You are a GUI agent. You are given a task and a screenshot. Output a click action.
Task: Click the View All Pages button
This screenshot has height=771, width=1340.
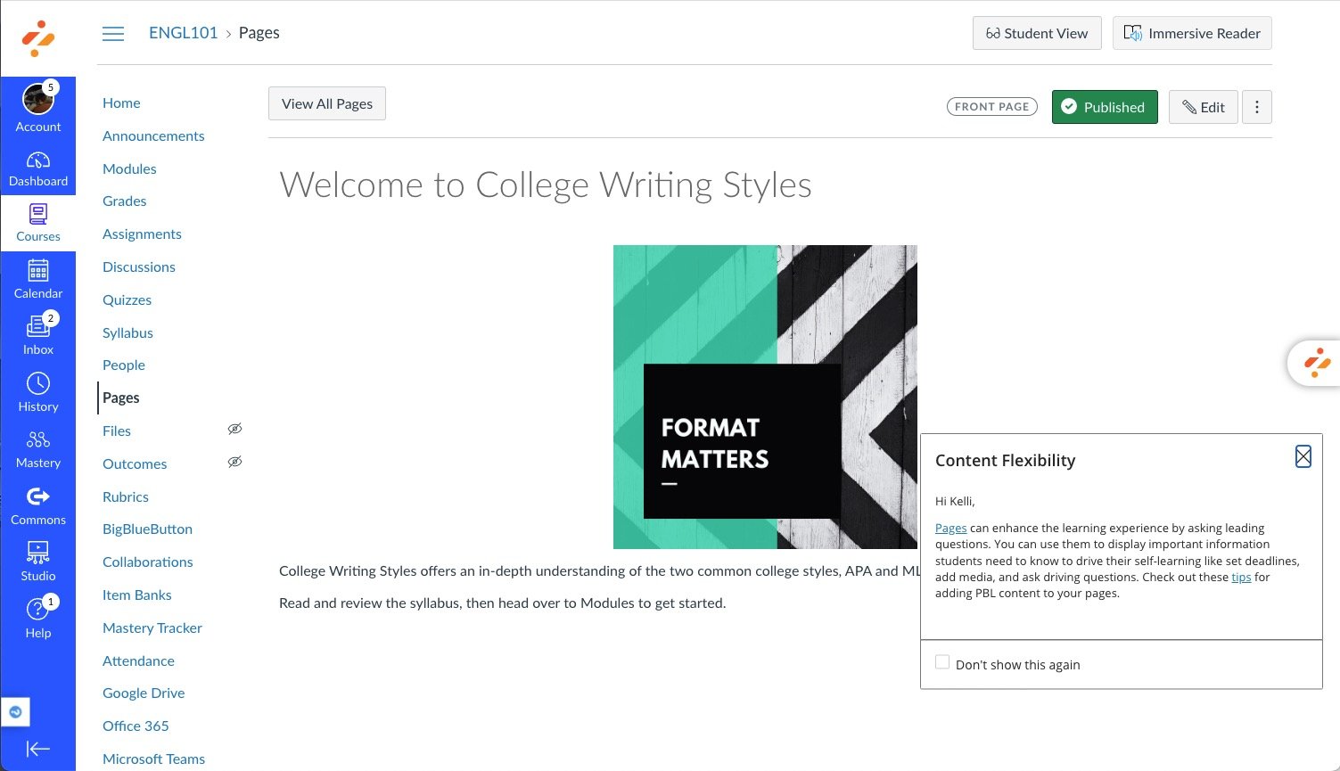[327, 103]
